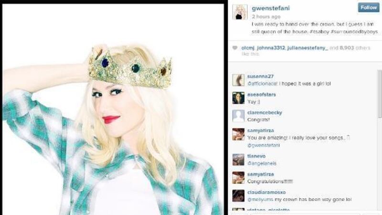
Task: Open susanna27's avatar
Action: tap(238, 80)
